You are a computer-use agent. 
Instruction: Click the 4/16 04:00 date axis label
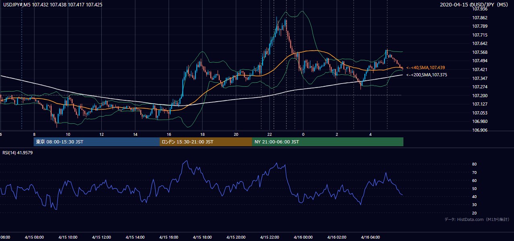click(x=370, y=237)
